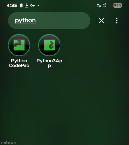Tap the VPN key icon beside 4G

pyautogui.click(x=99, y=5)
